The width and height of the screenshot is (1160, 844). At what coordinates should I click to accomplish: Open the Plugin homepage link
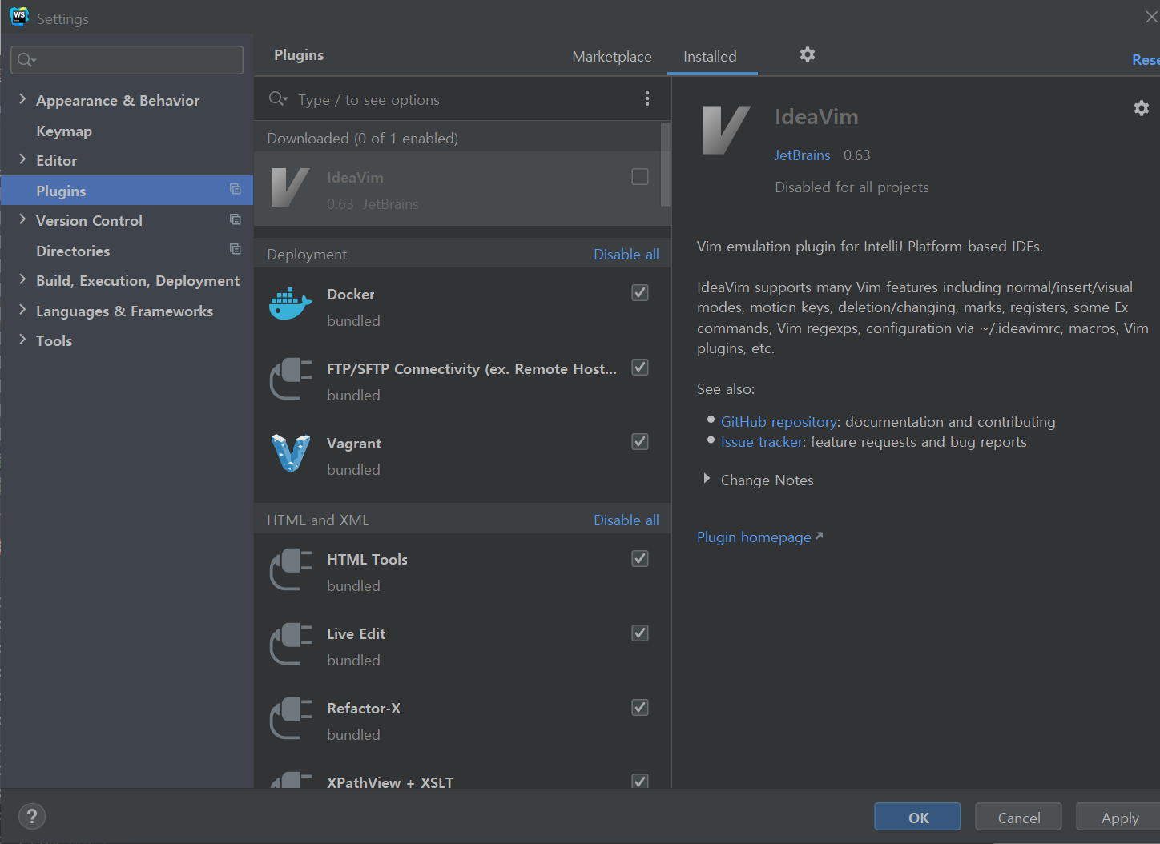pyautogui.click(x=759, y=537)
